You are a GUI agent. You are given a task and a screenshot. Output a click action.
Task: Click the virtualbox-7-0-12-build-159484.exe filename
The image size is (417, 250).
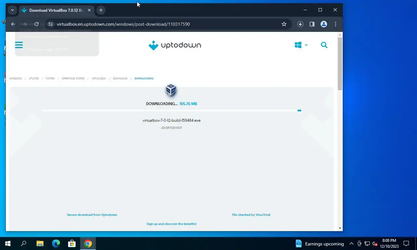tap(171, 120)
